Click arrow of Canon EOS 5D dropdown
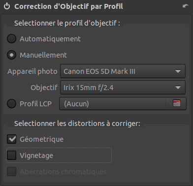Screen dimensions: 193x186 click(178, 71)
